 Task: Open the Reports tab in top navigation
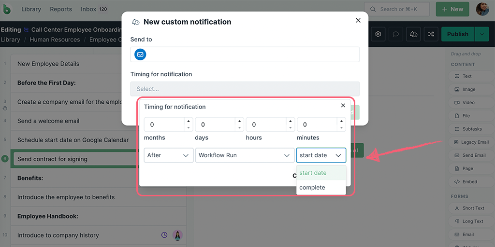pyautogui.click(x=61, y=9)
